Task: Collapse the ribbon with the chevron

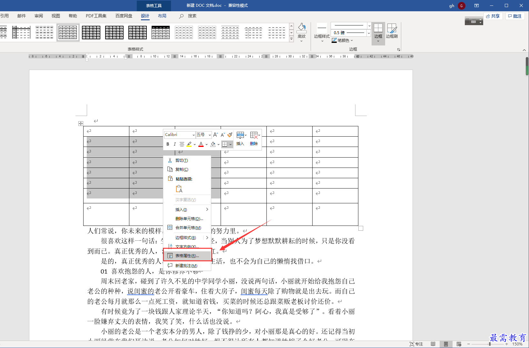Action: point(524,50)
